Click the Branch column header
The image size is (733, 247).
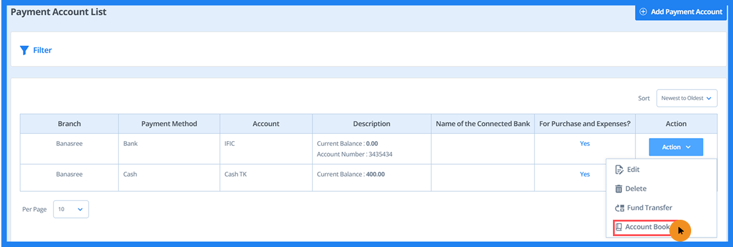coord(69,124)
